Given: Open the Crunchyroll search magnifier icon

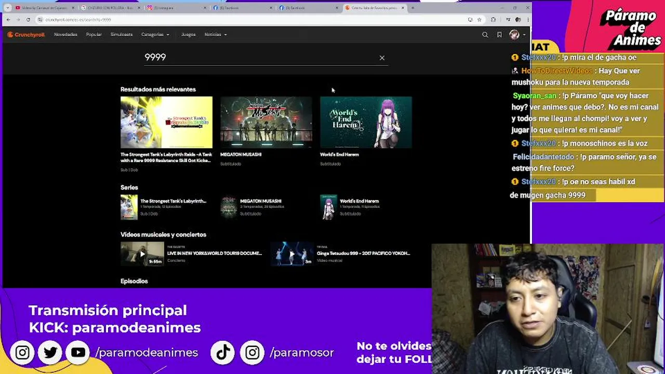Looking at the screenshot, I should coord(485,35).
